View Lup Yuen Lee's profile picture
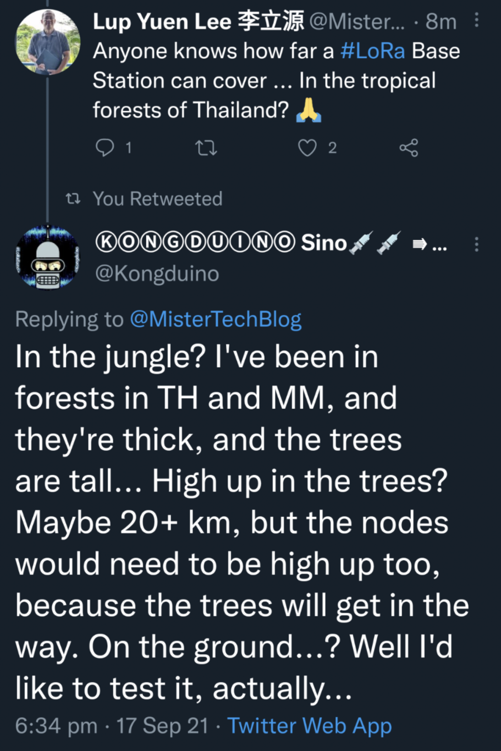501x751 pixels. tap(48, 42)
